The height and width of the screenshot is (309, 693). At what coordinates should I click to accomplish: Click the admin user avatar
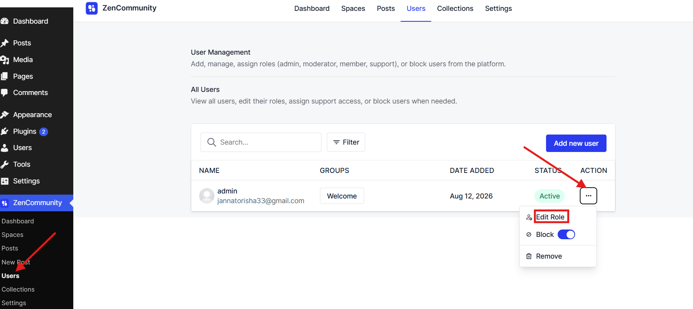tap(207, 196)
